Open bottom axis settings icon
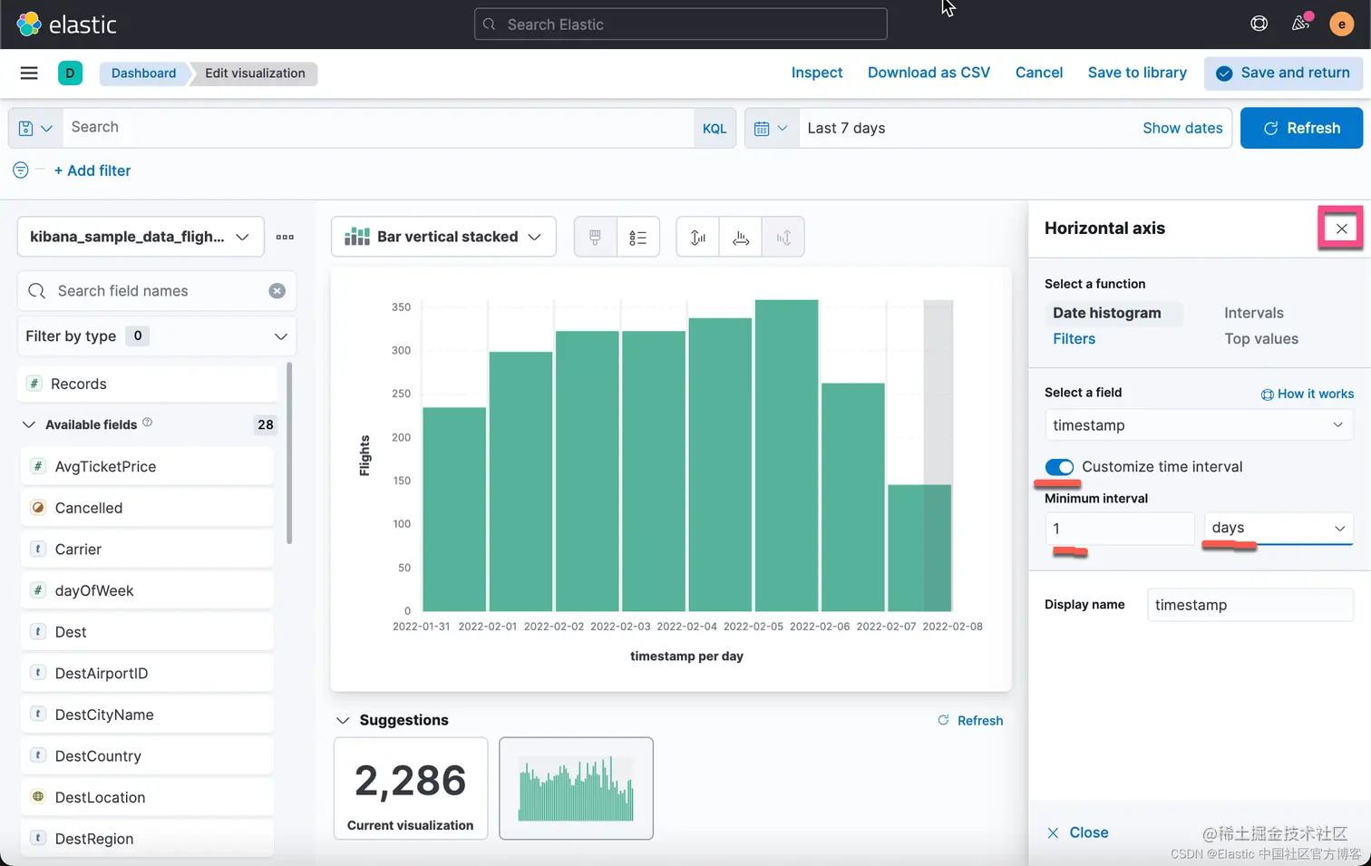 pyautogui.click(x=741, y=238)
